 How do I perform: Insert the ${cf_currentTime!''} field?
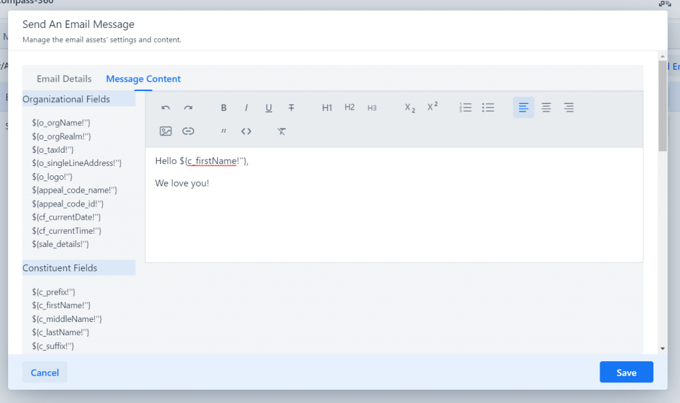pos(67,230)
